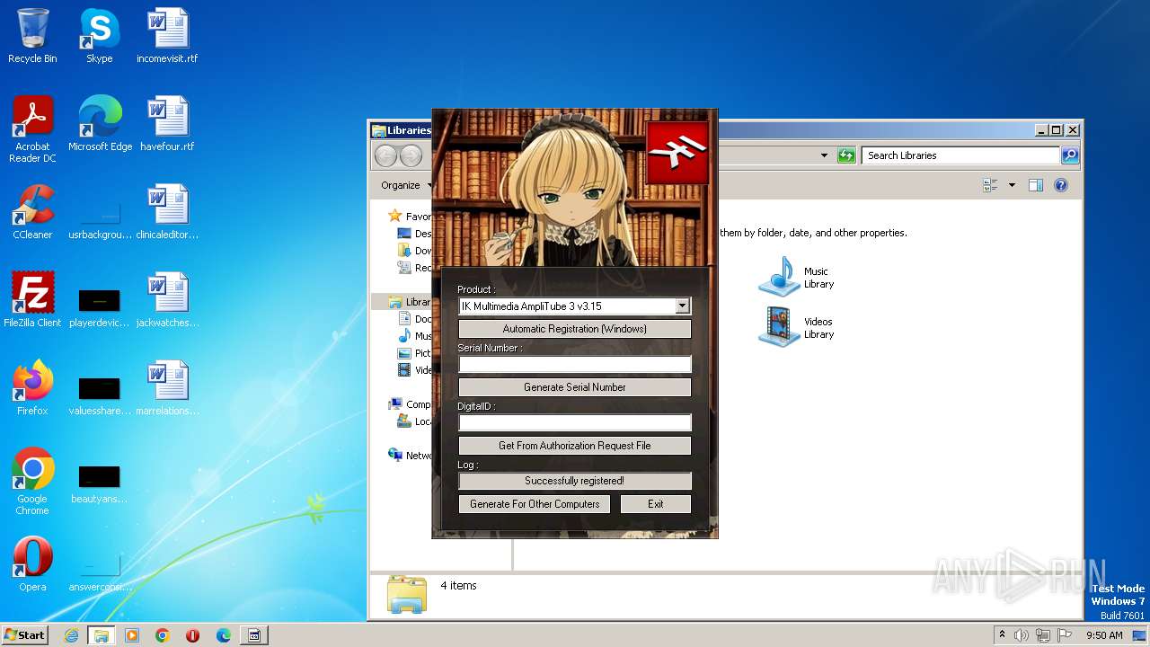Open the Organize menu in Libraries window
Screen dimensions: 1150x647
tap(405, 185)
